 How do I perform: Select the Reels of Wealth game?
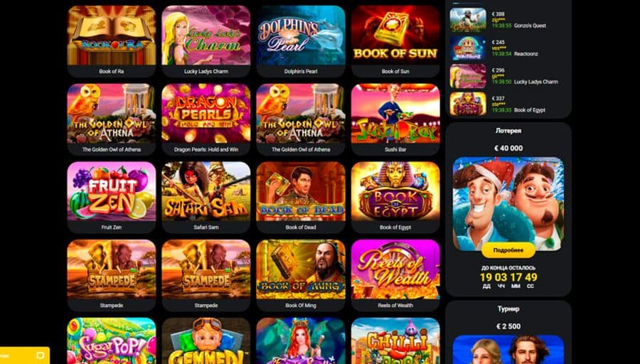[x=395, y=275]
